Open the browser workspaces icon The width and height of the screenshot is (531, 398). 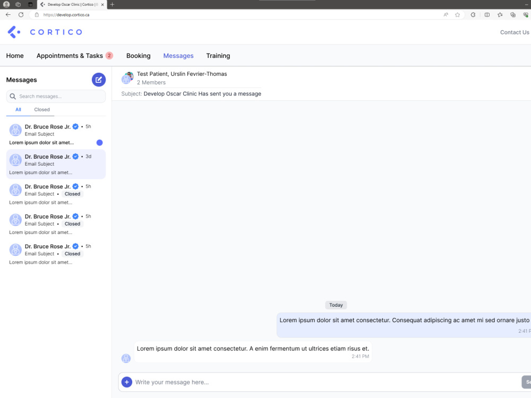(x=18, y=4)
